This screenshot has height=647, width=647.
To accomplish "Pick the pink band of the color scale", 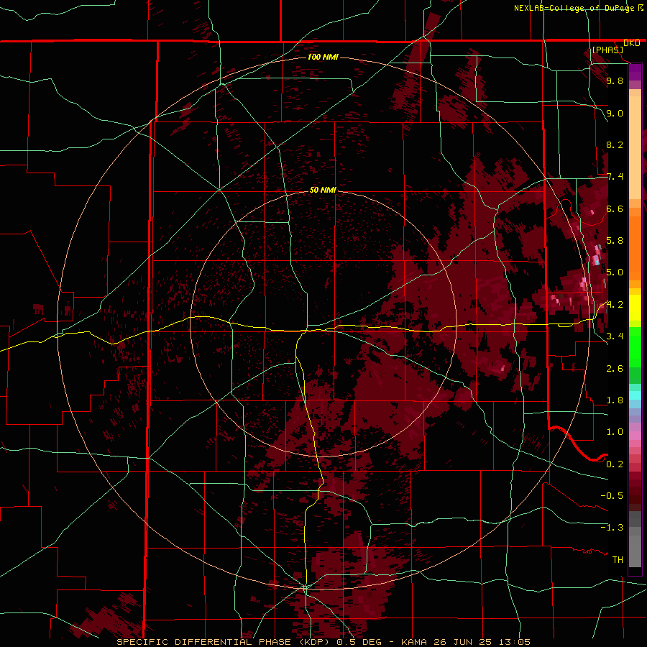I will point(635,436).
